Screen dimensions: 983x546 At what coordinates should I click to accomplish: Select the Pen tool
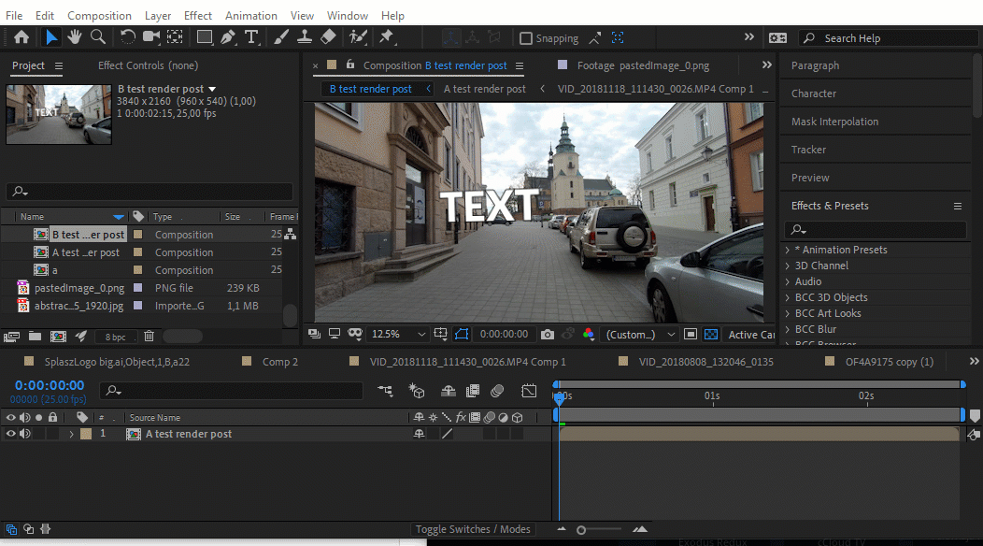coord(228,37)
